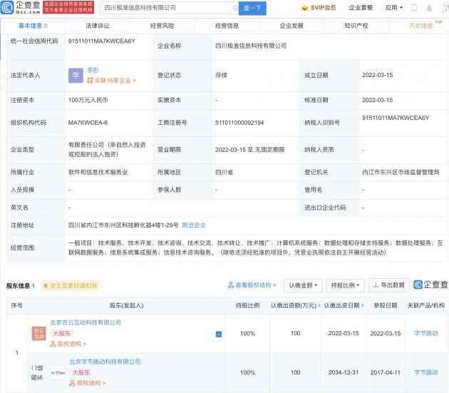Switch to the 法律诉讼 tab

pos(98,26)
